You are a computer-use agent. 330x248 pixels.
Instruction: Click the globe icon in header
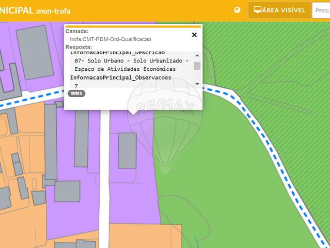coord(237,10)
